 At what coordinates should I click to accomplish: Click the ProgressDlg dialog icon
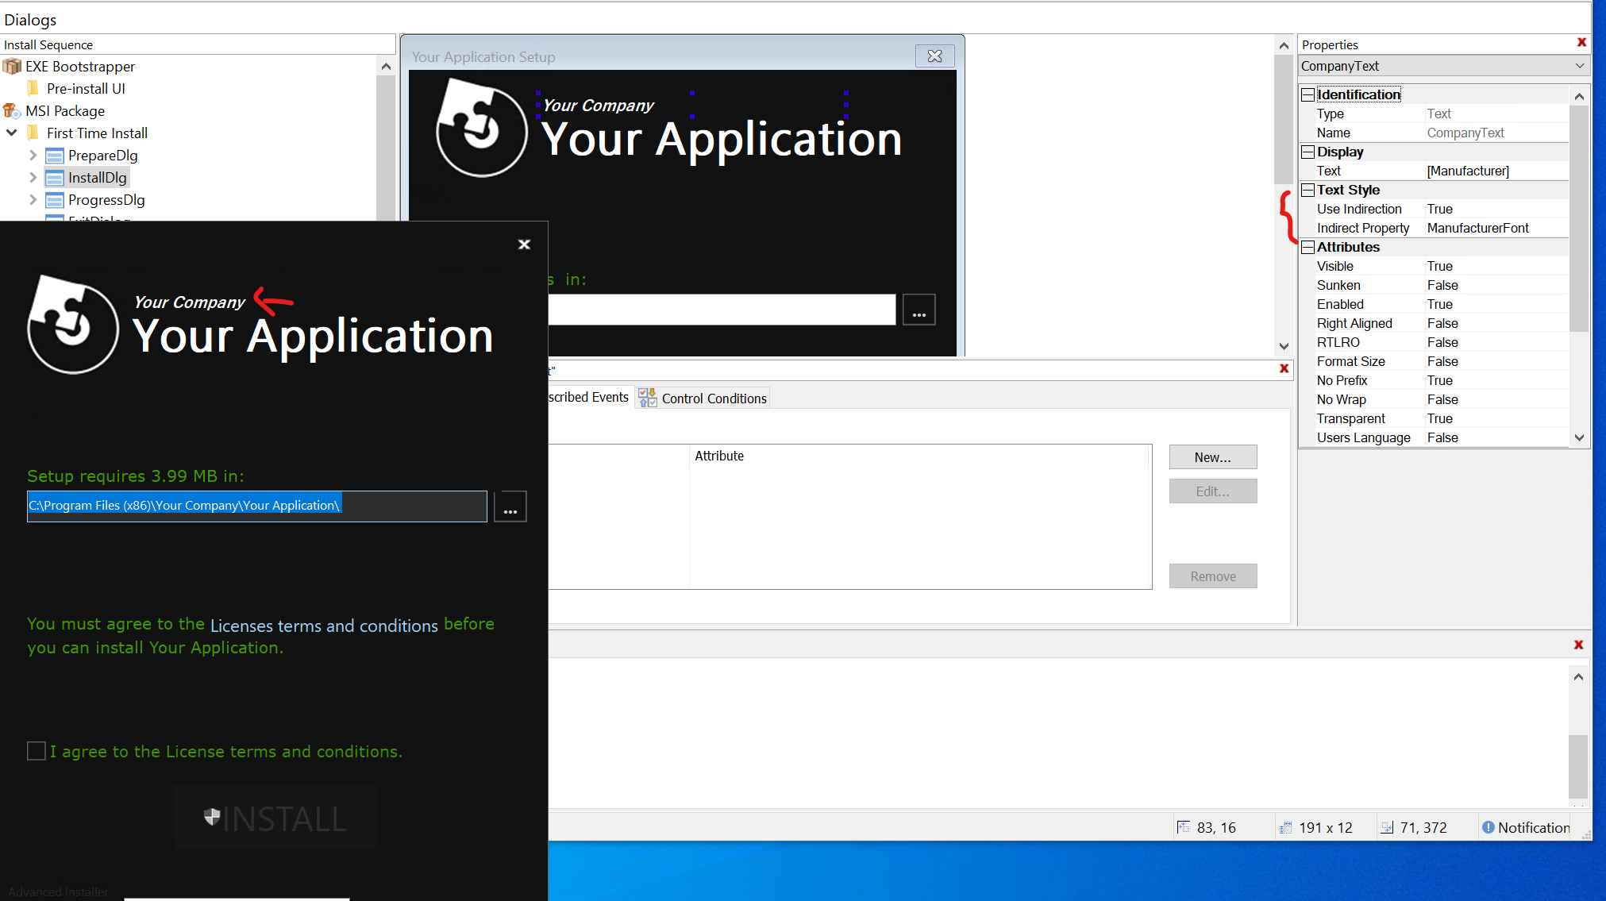(x=54, y=200)
